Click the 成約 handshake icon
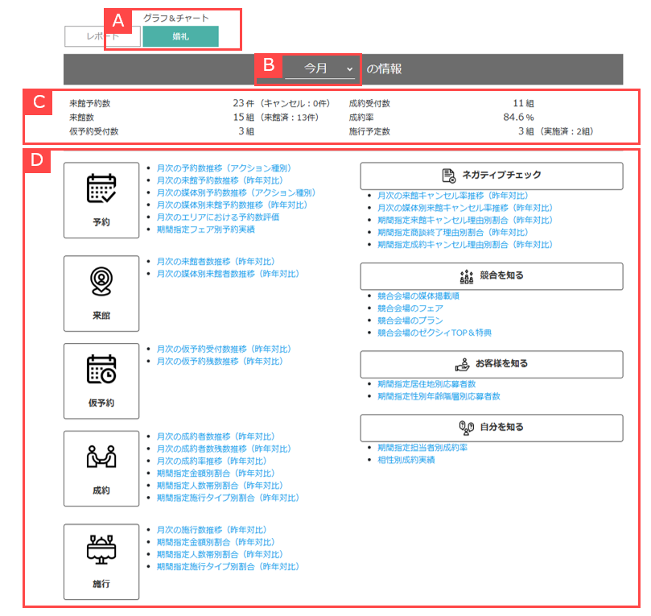Viewport: 651px width, 616px height. [x=101, y=457]
